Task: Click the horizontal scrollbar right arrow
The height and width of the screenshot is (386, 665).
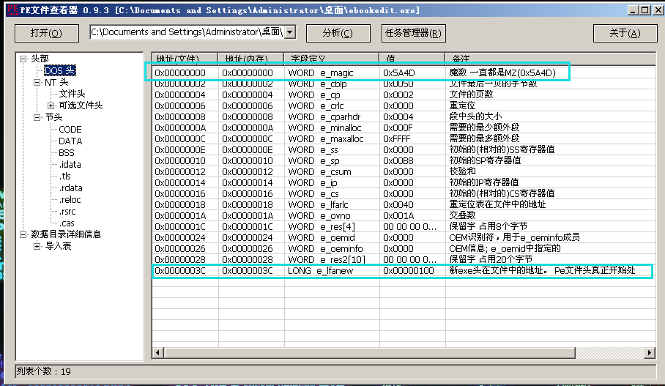Action: coord(650,354)
